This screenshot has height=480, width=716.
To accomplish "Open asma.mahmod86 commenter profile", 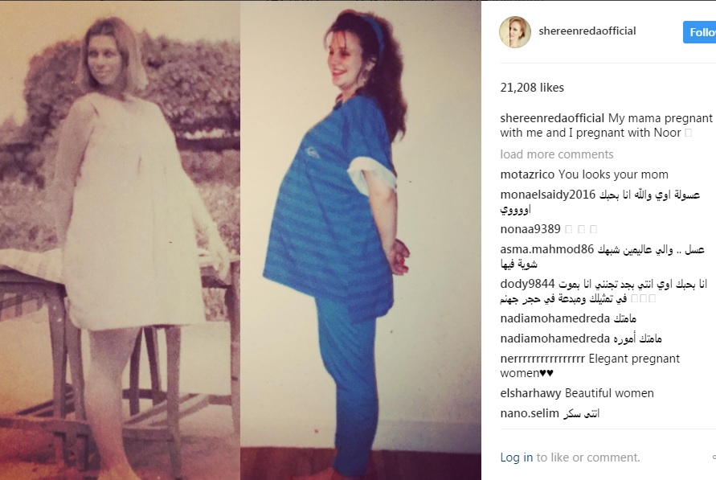I will tap(547, 249).
